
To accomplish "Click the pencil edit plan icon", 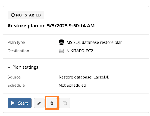I will point(39,103).
